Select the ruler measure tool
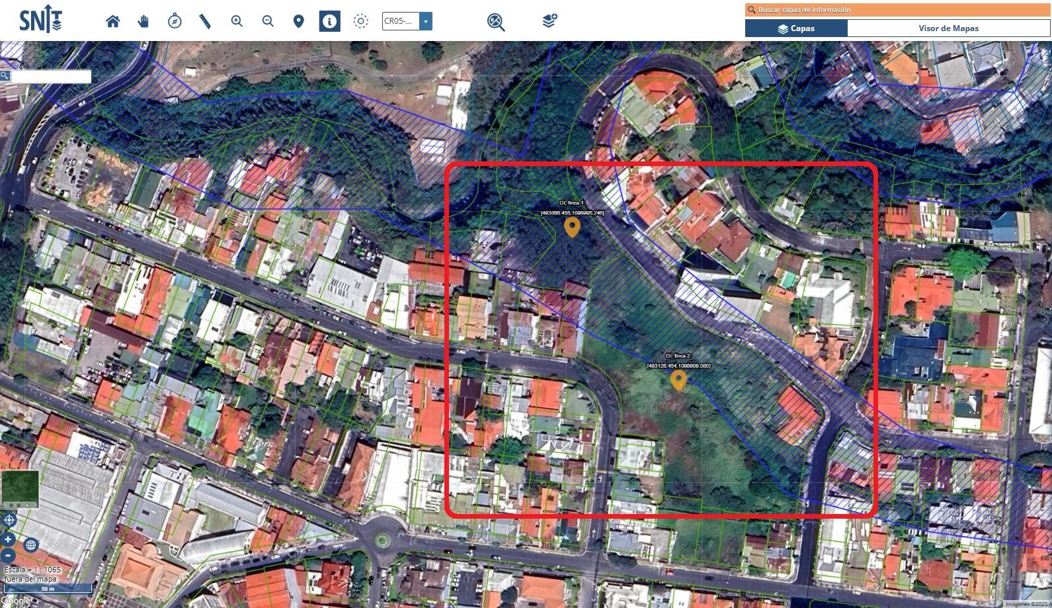The height and width of the screenshot is (608, 1052). tap(205, 21)
